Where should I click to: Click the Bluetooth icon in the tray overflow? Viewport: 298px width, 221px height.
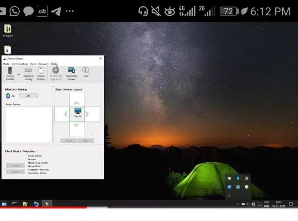[x=238, y=178]
